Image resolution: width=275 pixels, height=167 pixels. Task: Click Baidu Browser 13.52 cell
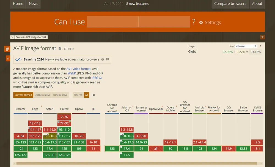[x=243, y=149]
